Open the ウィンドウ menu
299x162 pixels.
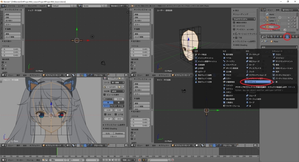coord(32,6)
